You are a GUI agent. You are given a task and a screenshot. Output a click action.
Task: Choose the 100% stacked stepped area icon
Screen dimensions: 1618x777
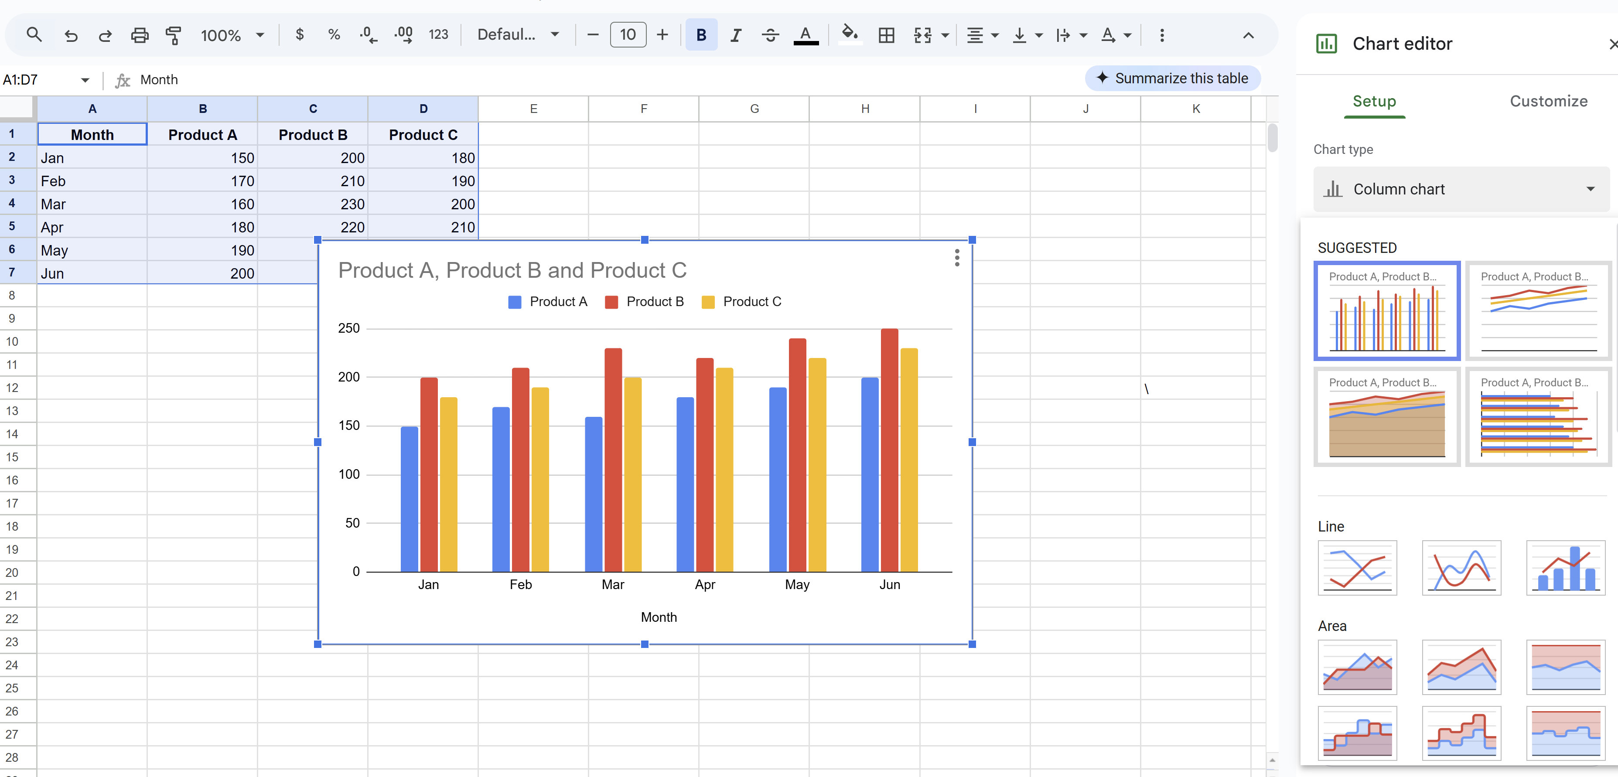1565,733
